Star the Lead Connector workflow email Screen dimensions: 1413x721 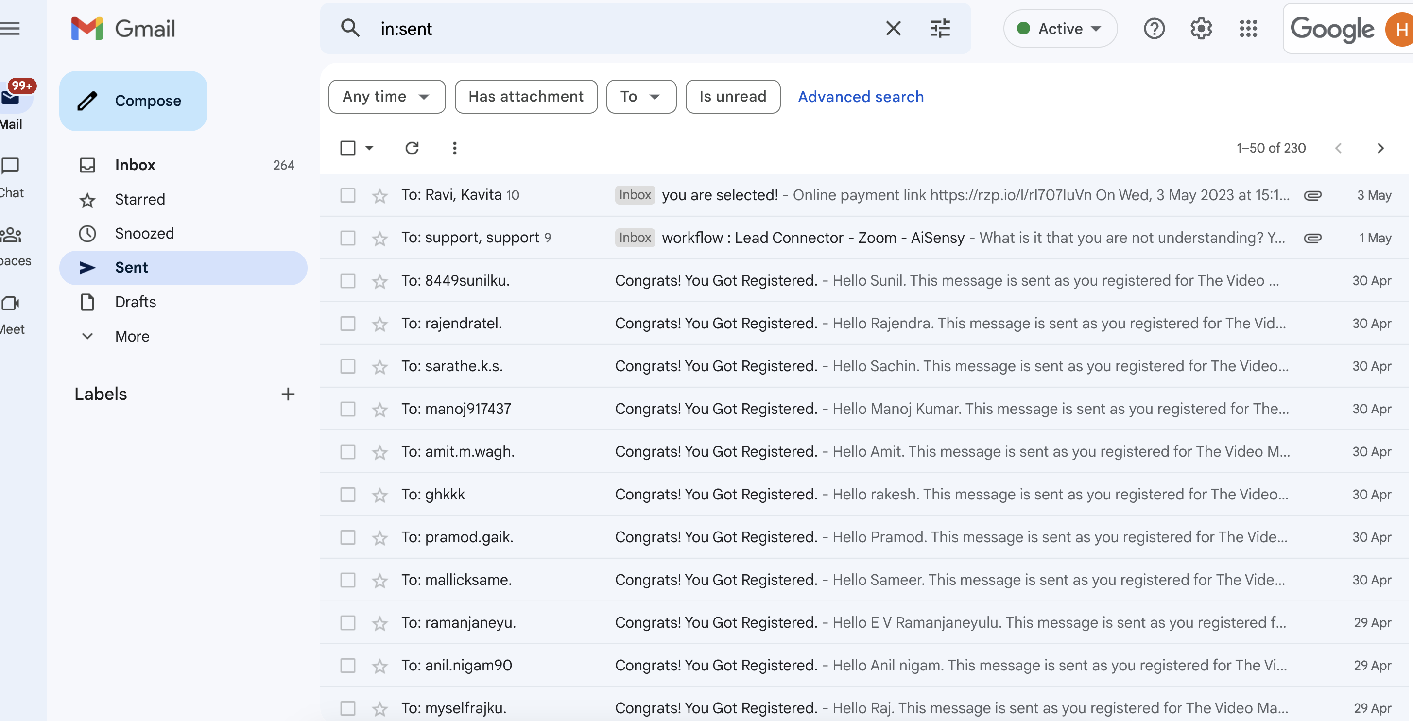(379, 238)
